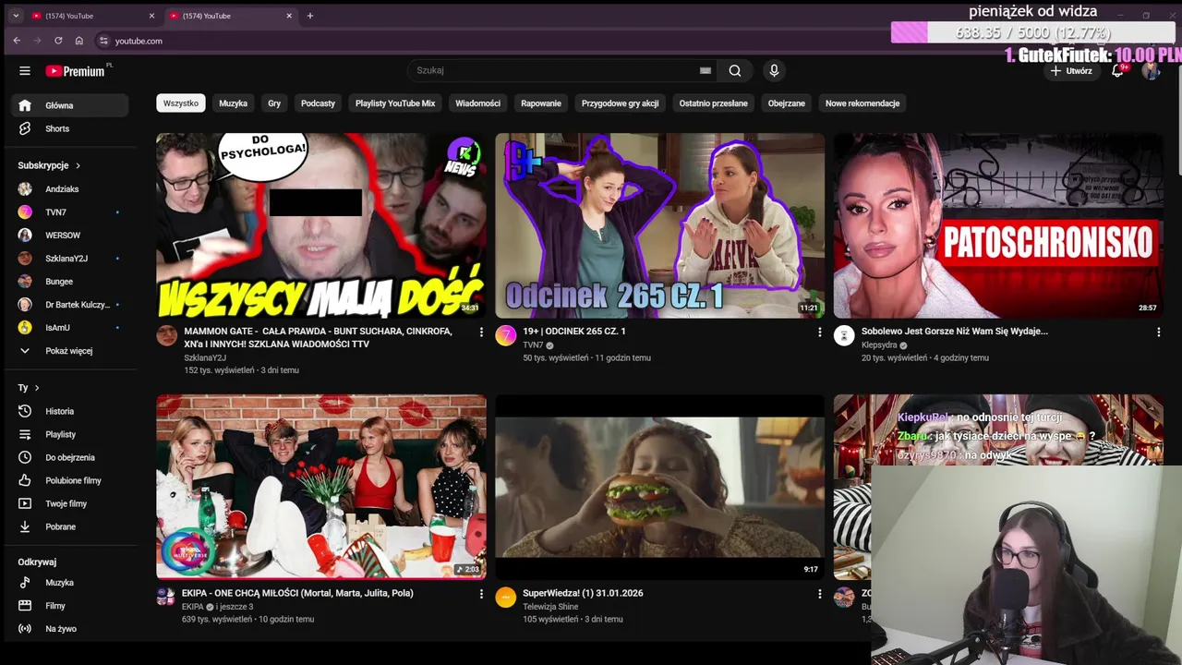Open PATOSCHRONISKO video thumbnail

coord(998,226)
